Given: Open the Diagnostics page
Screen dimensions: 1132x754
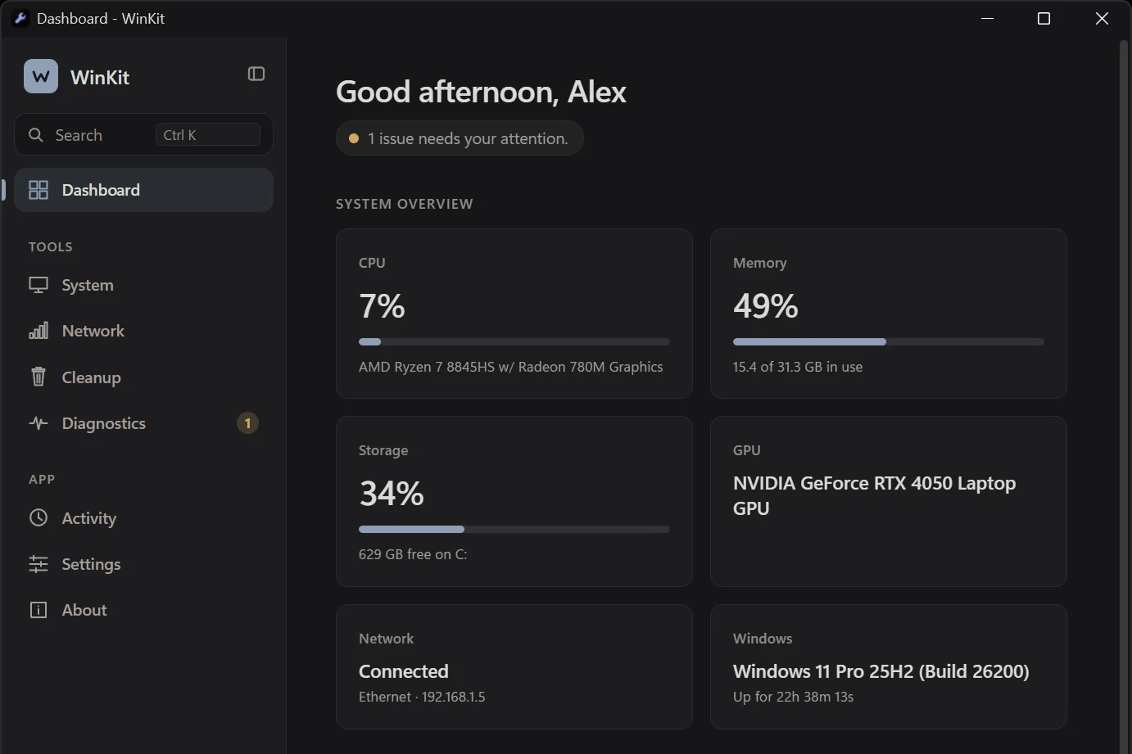Looking at the screenshot, I should tap(144, 423).
